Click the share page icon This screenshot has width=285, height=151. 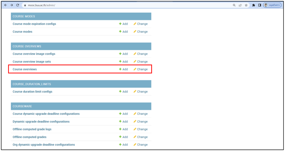[240, 5]
